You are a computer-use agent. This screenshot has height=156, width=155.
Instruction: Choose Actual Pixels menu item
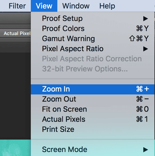click(93, 119)
